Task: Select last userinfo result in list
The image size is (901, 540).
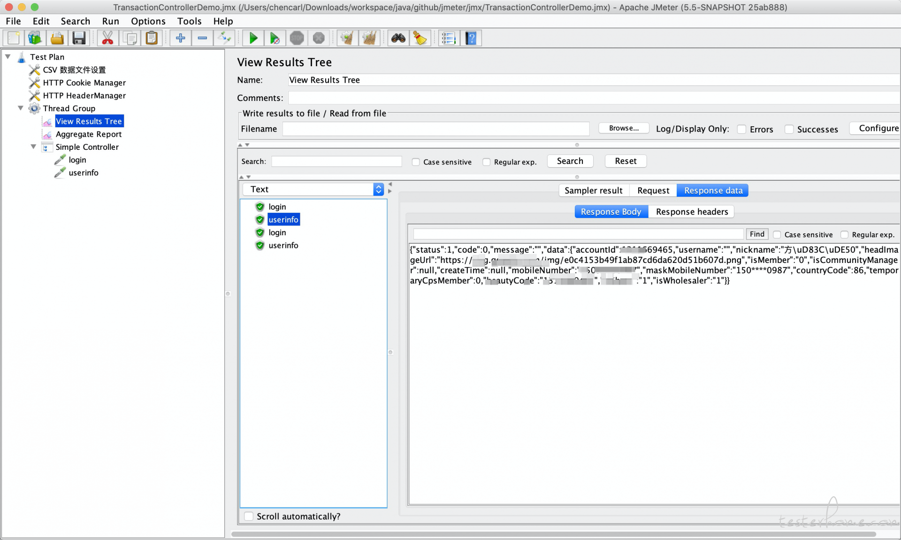Action: tap(283, 246)
